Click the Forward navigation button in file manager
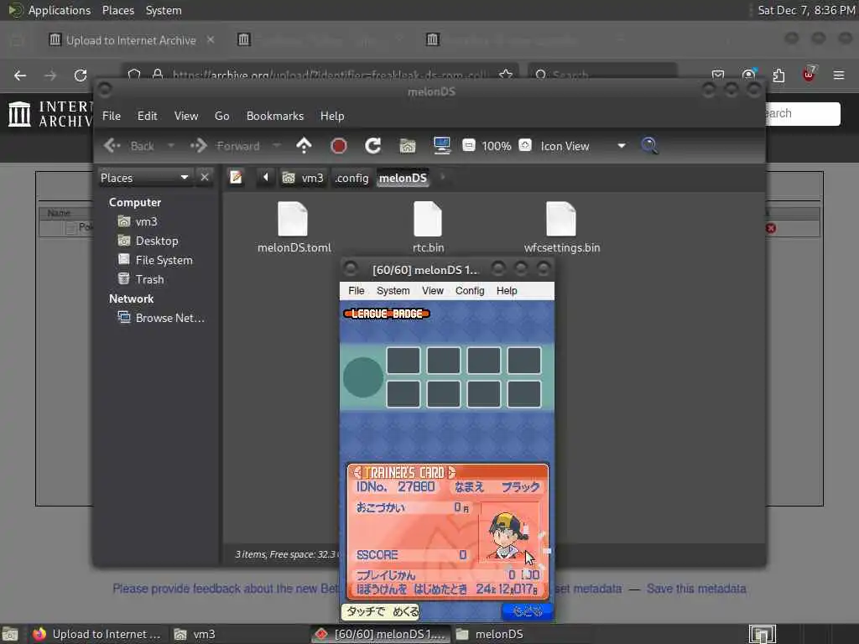 click(225, 146)
